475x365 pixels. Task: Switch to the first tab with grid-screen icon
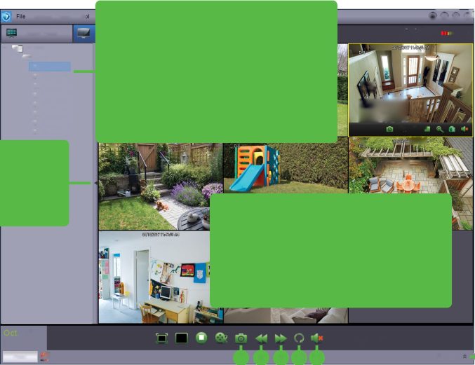click(11, 33)
